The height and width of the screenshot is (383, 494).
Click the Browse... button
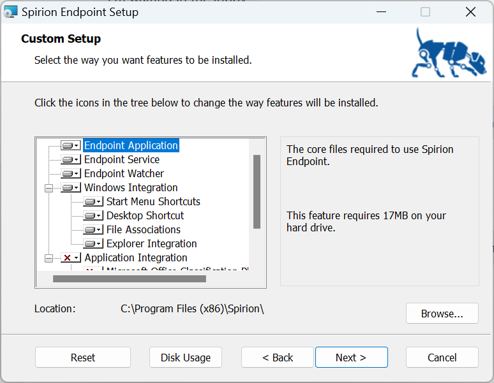(442, 314)
